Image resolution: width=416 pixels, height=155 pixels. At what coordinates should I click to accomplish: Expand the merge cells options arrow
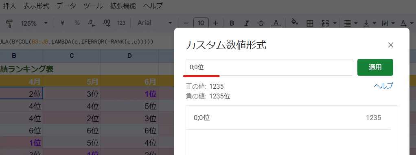[335, 23]
